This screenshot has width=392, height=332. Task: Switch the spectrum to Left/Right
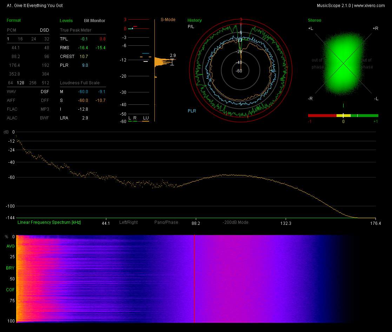point(128,222)
